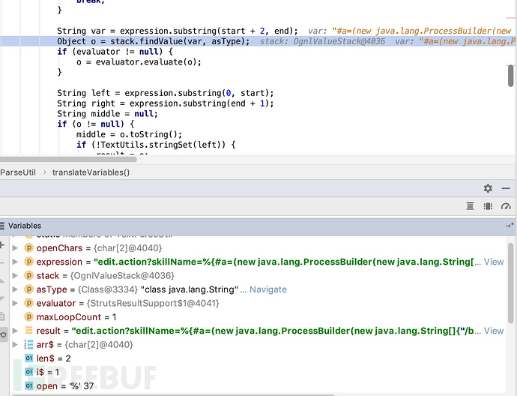
Task: Select the open = '%' 37 variable row
Action: tap(258, 385)
